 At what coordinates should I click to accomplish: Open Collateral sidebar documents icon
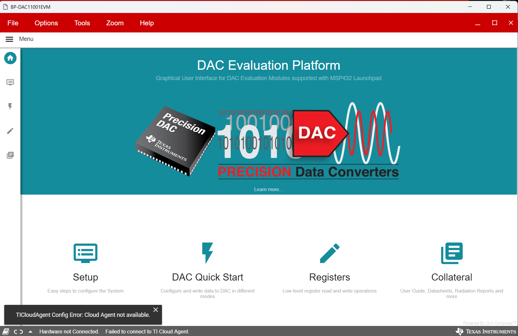[x=10, y=155]
